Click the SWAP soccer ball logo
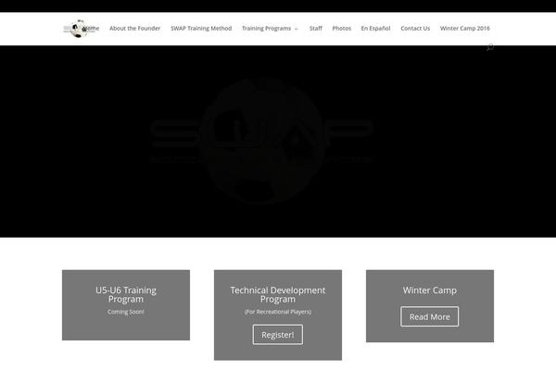This screenshot has height=370, width=556. (79, 29)
